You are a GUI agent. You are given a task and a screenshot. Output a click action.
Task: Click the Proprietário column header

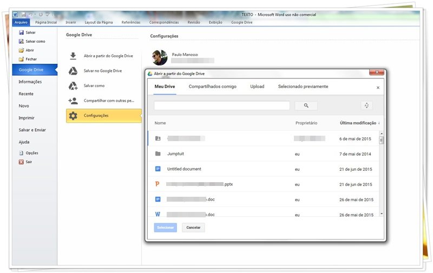[306, 123]
